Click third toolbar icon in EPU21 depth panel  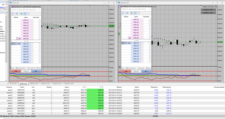click(x=21, y=13)
